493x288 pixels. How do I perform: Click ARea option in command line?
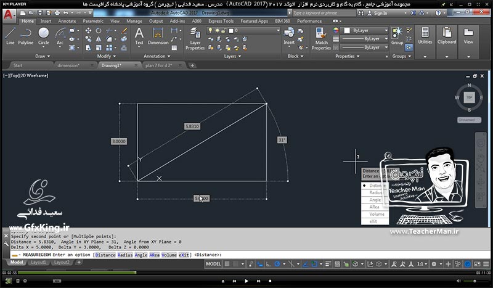[x=154, y=255]
